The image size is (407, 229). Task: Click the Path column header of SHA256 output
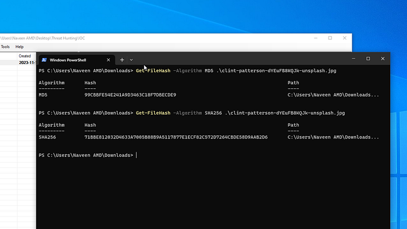(x=293, y=125)
